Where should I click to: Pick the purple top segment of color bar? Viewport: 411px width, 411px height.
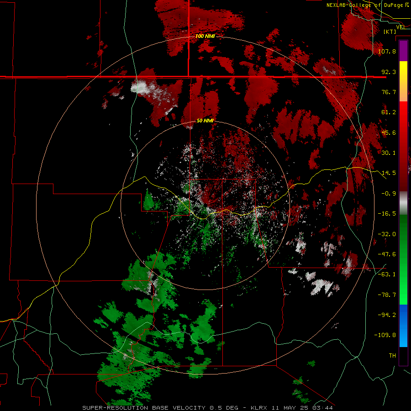tap(403, 51)
